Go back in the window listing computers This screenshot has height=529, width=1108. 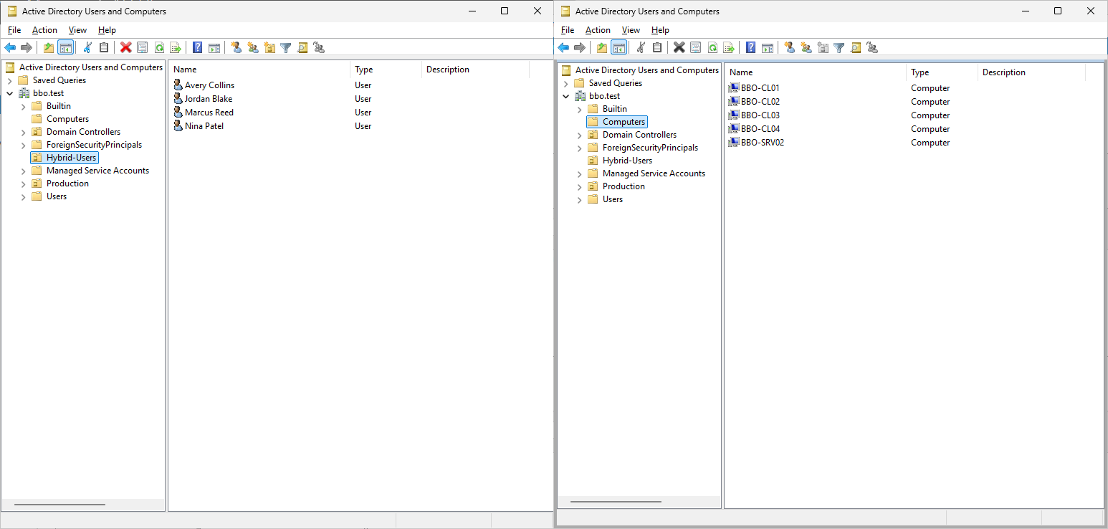(563, 47)
